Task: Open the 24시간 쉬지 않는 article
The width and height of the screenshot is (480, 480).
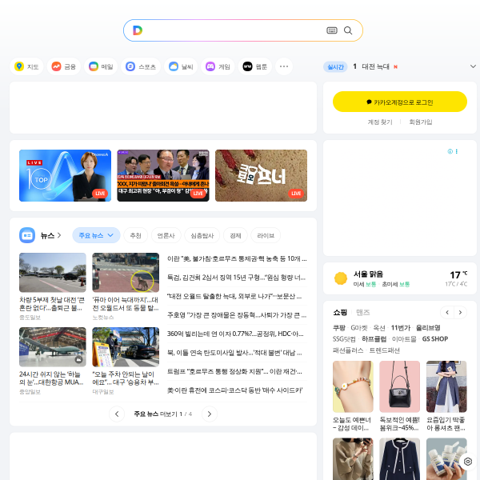Action: click(x=52, y=361)
